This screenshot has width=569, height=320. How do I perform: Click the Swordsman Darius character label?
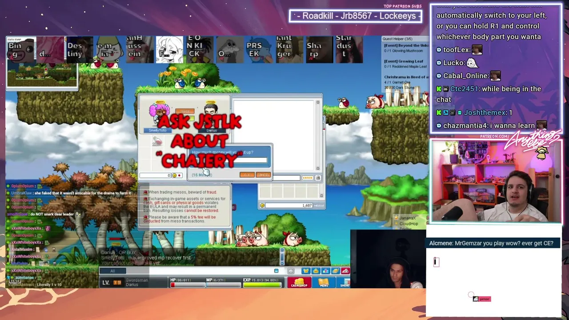136,282
